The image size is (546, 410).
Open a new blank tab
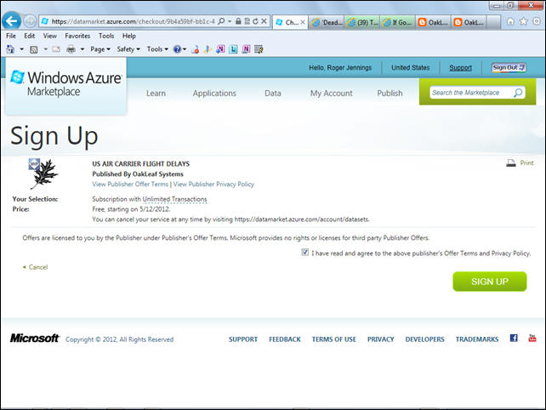(493, 22)
